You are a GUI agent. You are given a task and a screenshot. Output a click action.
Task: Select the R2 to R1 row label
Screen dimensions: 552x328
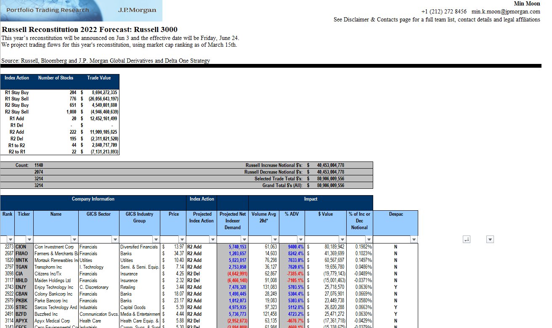tap(17, 152)
